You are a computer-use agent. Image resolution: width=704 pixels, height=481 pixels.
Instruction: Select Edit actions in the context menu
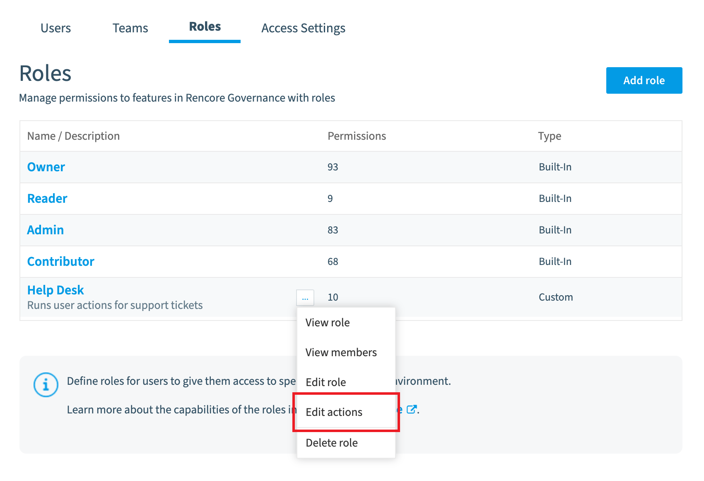[x=346, y=412]
